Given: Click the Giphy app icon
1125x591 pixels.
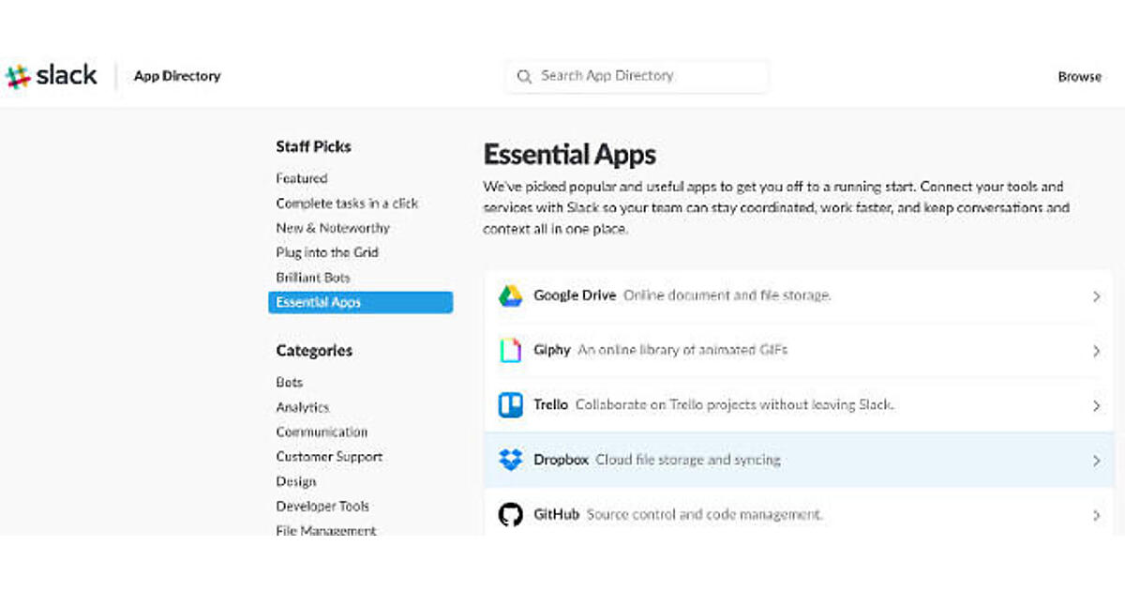Looking at the screenshot, I should click(x=510, y=350).
